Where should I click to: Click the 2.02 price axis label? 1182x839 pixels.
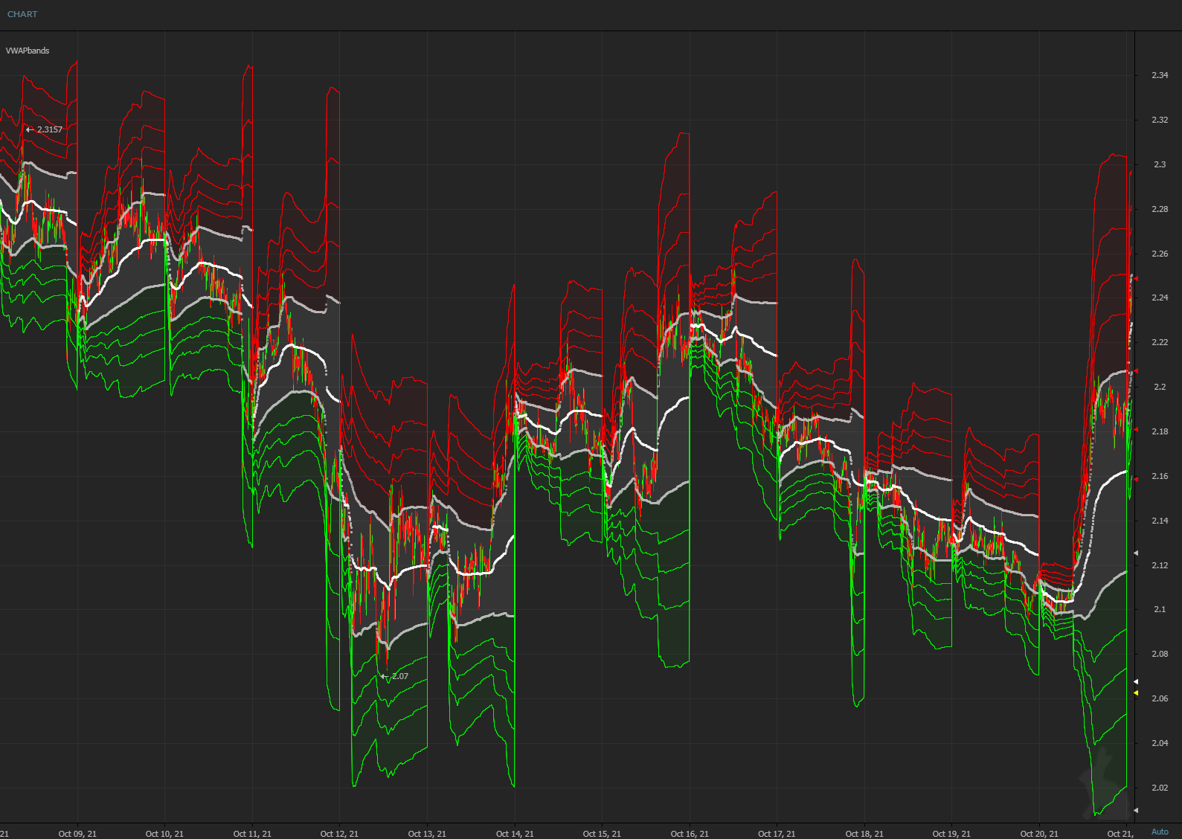click(1160, 788)
